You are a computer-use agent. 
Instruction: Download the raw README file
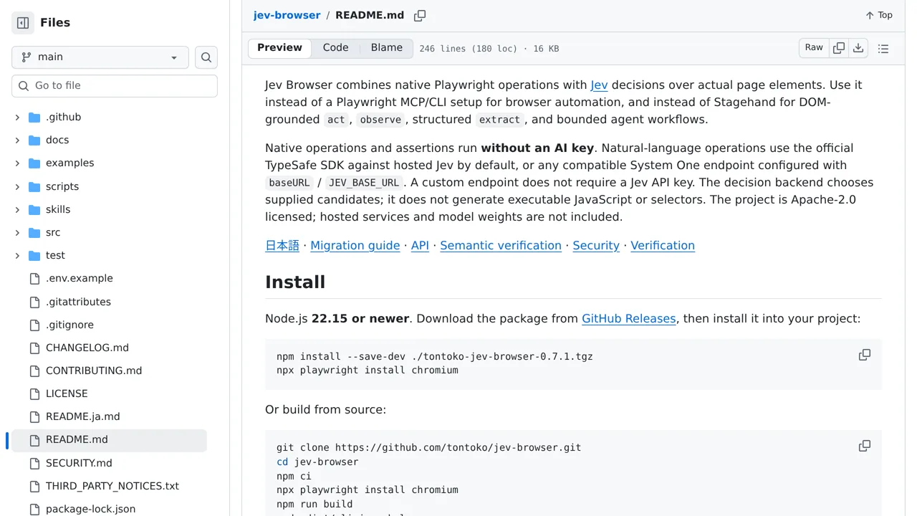(x=858, y=48)
